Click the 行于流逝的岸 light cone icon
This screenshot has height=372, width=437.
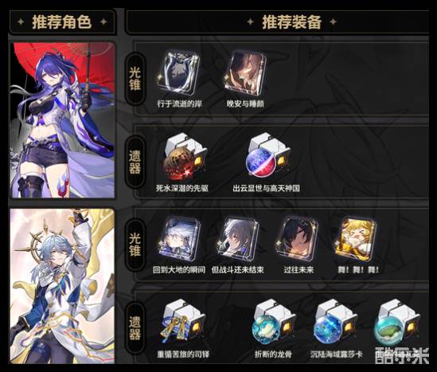pyautogui.click(x=178, y=73)
